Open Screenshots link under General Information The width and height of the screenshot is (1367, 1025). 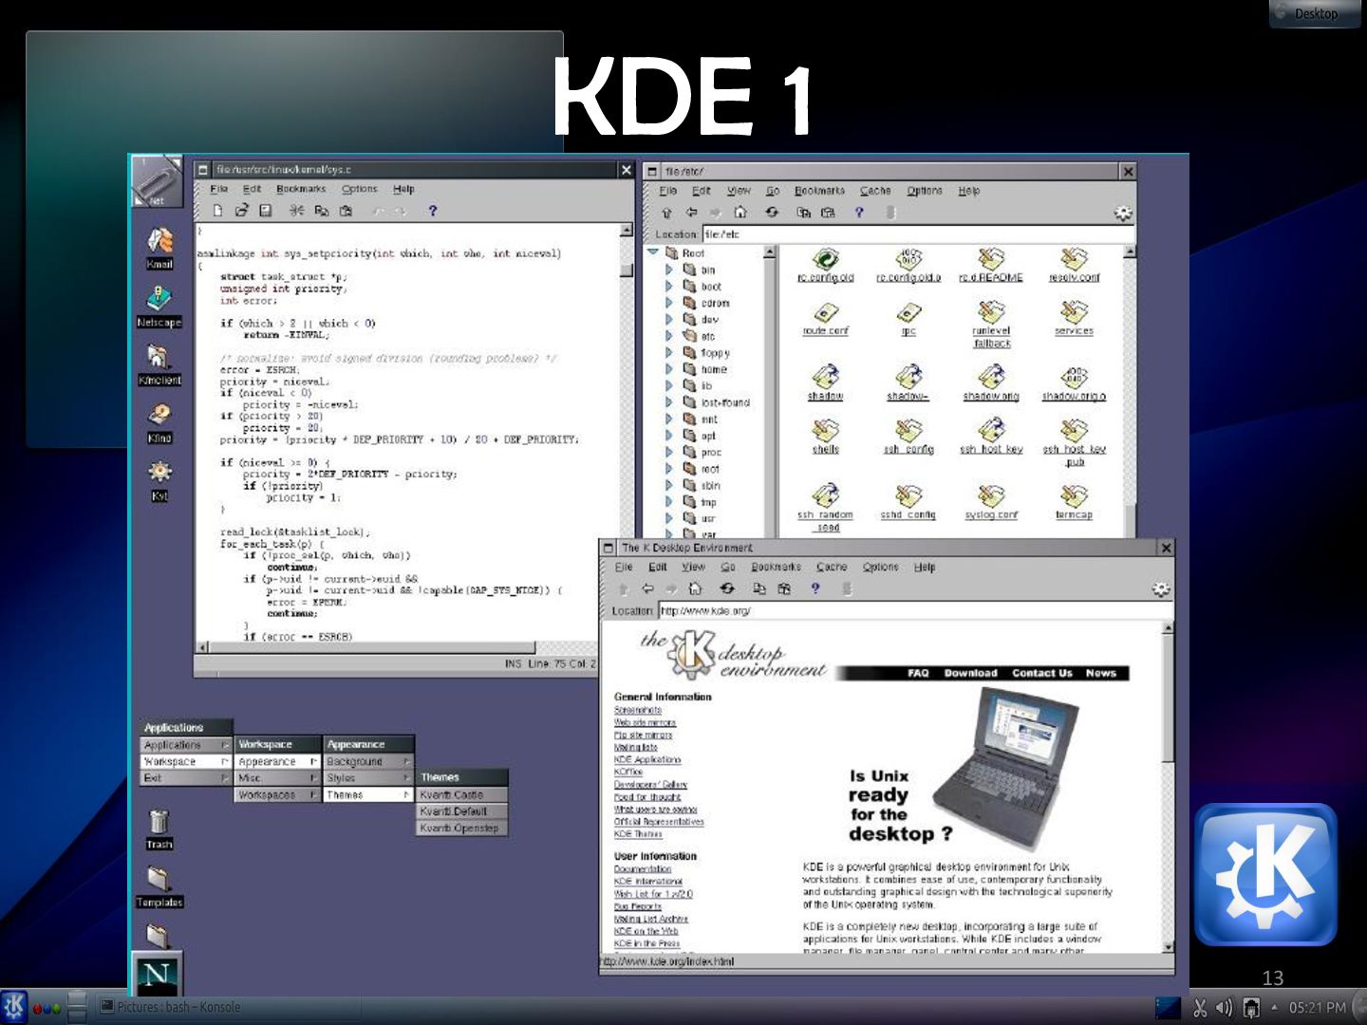point(638,710)
